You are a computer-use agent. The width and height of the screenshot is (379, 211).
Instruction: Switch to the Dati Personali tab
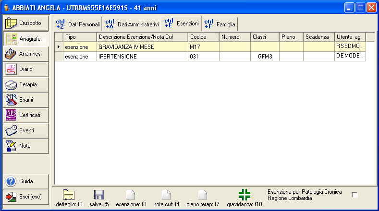pyautogui.click(x=78, y=24)
